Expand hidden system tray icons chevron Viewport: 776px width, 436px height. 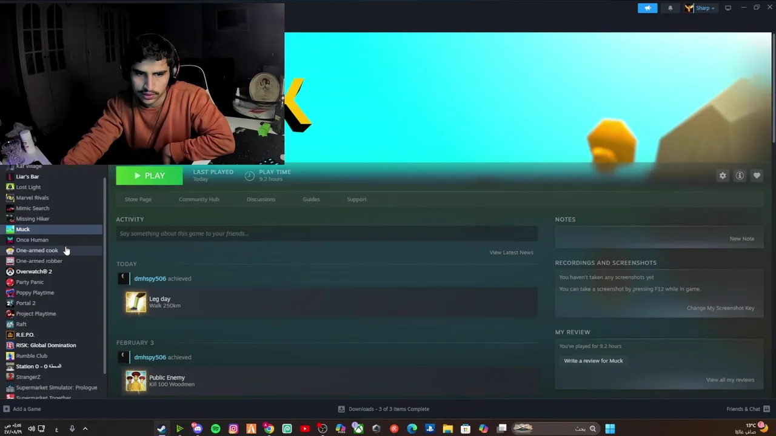tap(85, 429)
